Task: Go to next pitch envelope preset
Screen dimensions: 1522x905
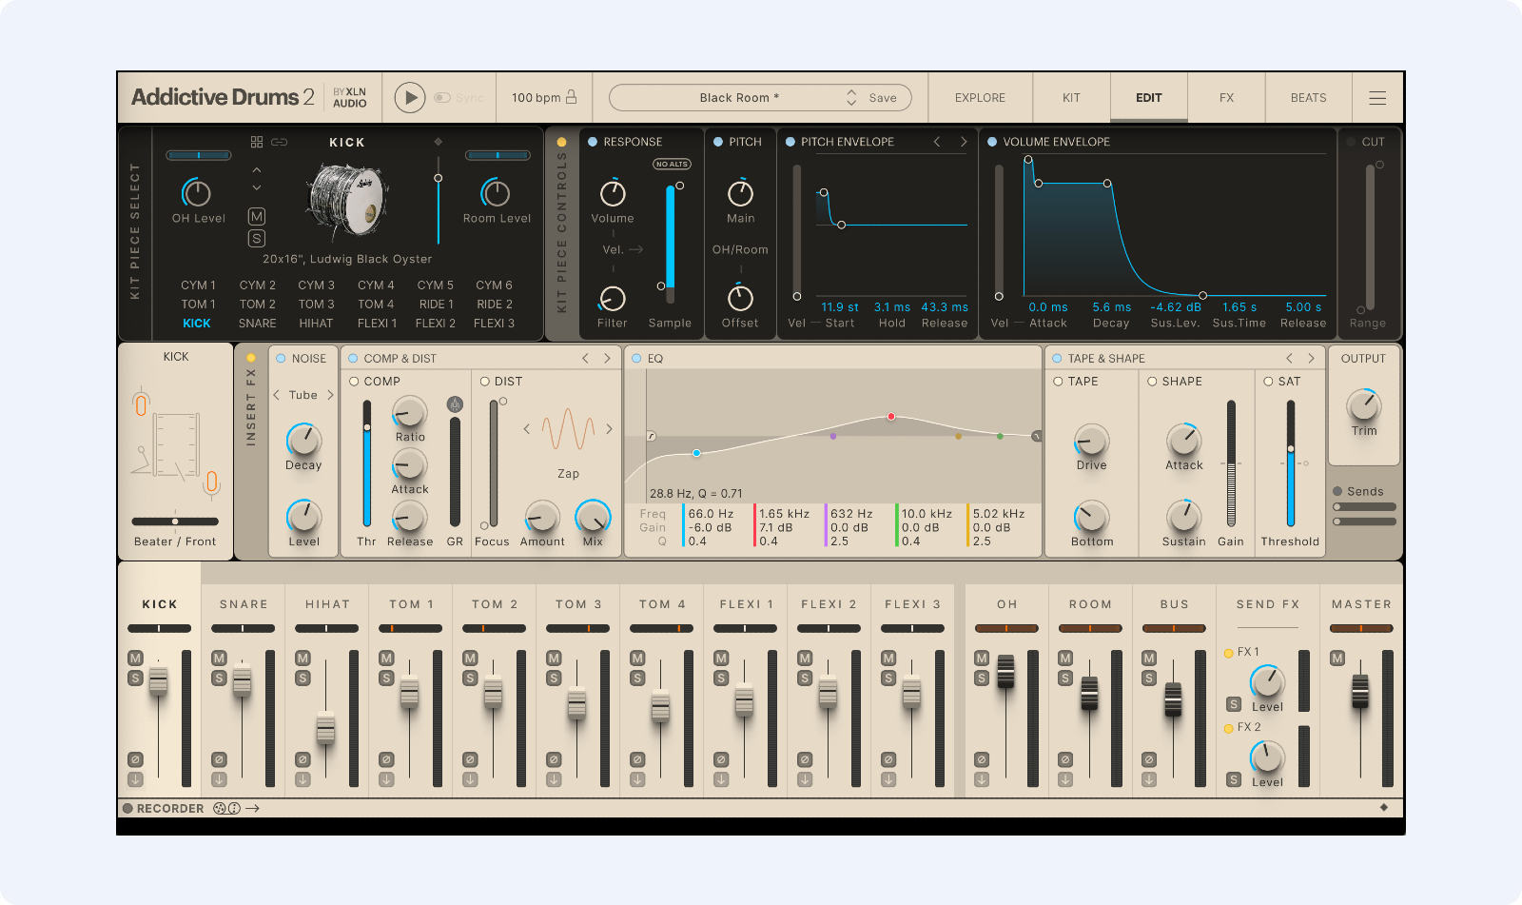Action: coord(964,142)
